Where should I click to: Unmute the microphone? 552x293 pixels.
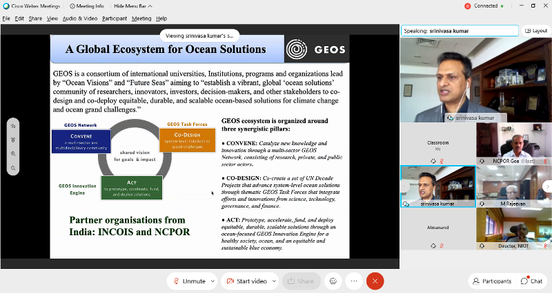pyautogui.click(x=189, y=281)
